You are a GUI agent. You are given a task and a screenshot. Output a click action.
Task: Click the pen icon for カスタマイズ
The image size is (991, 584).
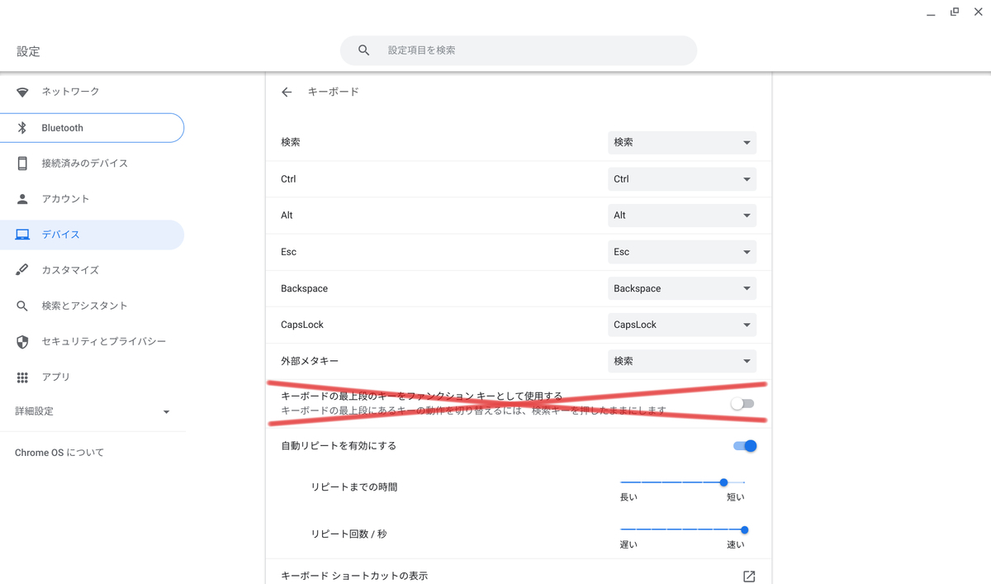pyautogui.click(x=22, y=269)
